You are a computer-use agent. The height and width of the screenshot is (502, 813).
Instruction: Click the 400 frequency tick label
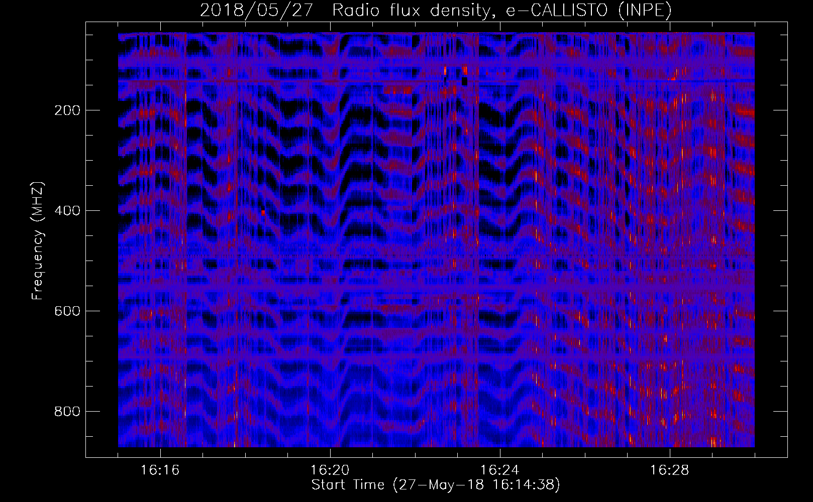[67, 211]
